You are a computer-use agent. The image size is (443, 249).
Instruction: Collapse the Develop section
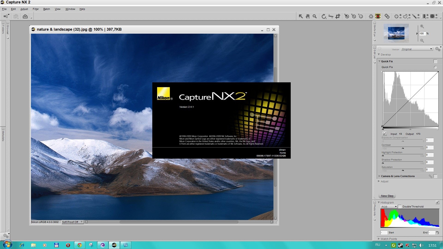pyautogui.click(x=379, y=55)
